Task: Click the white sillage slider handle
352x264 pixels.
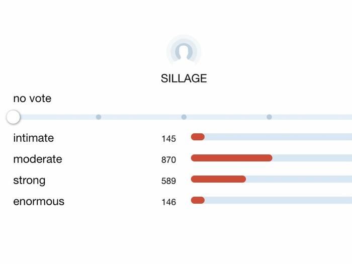Action: (14, 117)
